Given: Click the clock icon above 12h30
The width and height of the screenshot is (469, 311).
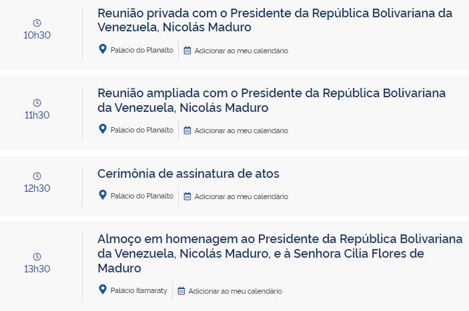Looking at the screenshot, I should [x=37, y=176].
